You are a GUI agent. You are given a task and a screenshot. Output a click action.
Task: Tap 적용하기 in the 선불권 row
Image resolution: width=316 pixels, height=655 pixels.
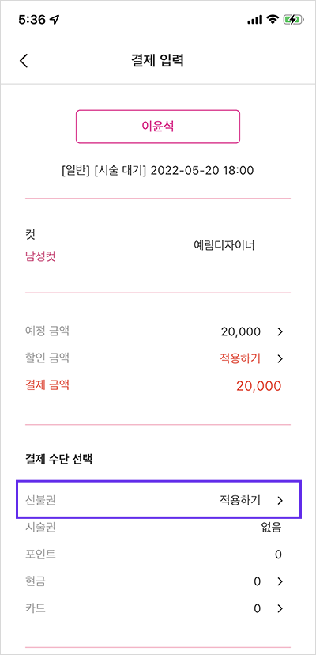240,500
